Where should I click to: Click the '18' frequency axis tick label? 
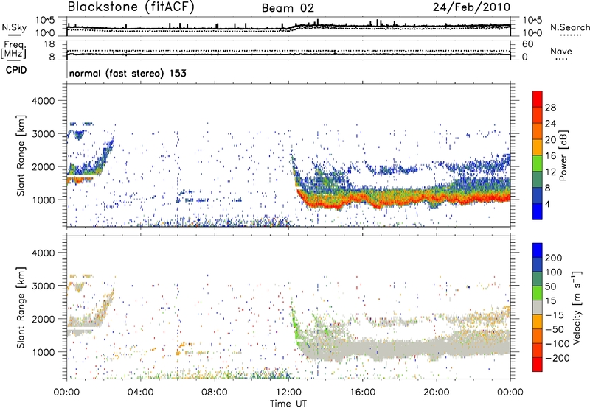tap(49, 44)
